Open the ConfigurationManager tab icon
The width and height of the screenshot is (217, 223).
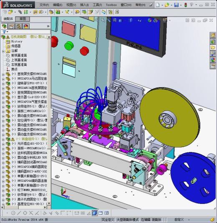[18, 26]
